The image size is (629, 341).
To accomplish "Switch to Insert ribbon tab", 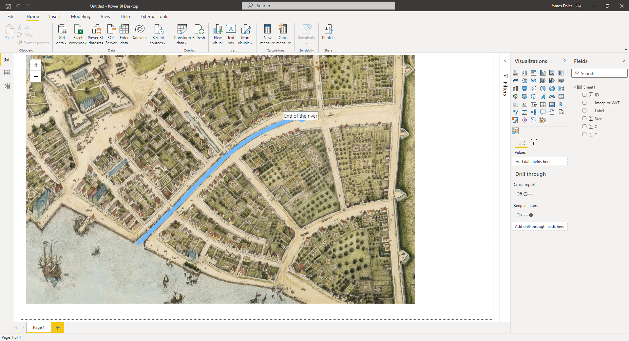I will click(x=55, y=16).
